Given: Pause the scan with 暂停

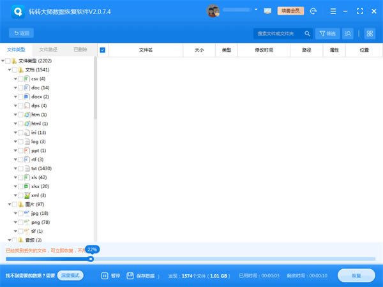Looking at the screenshot, I should pos(111,276).
